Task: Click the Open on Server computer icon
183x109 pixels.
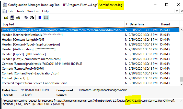Action: pos(12,18)
